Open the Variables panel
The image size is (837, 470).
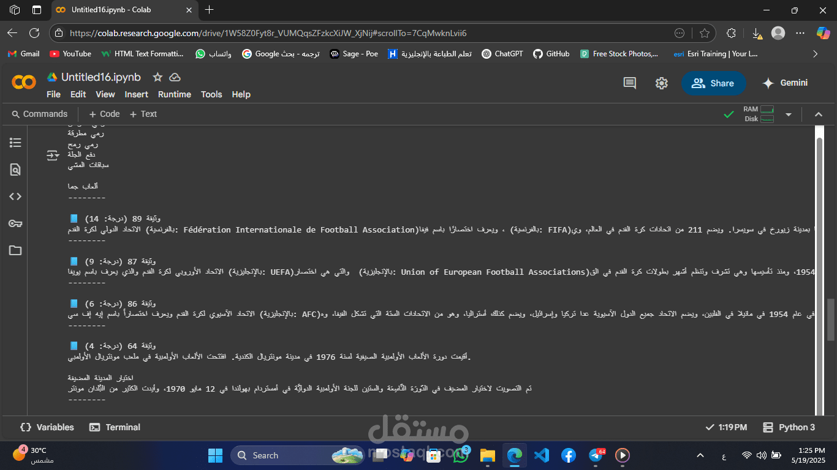pos(47,427)
